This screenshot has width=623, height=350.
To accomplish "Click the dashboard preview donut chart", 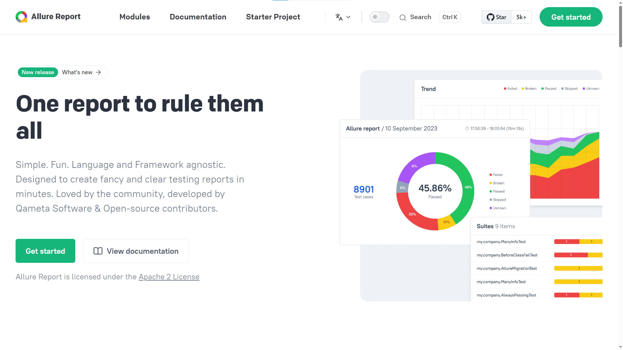I will pos(435,191).
